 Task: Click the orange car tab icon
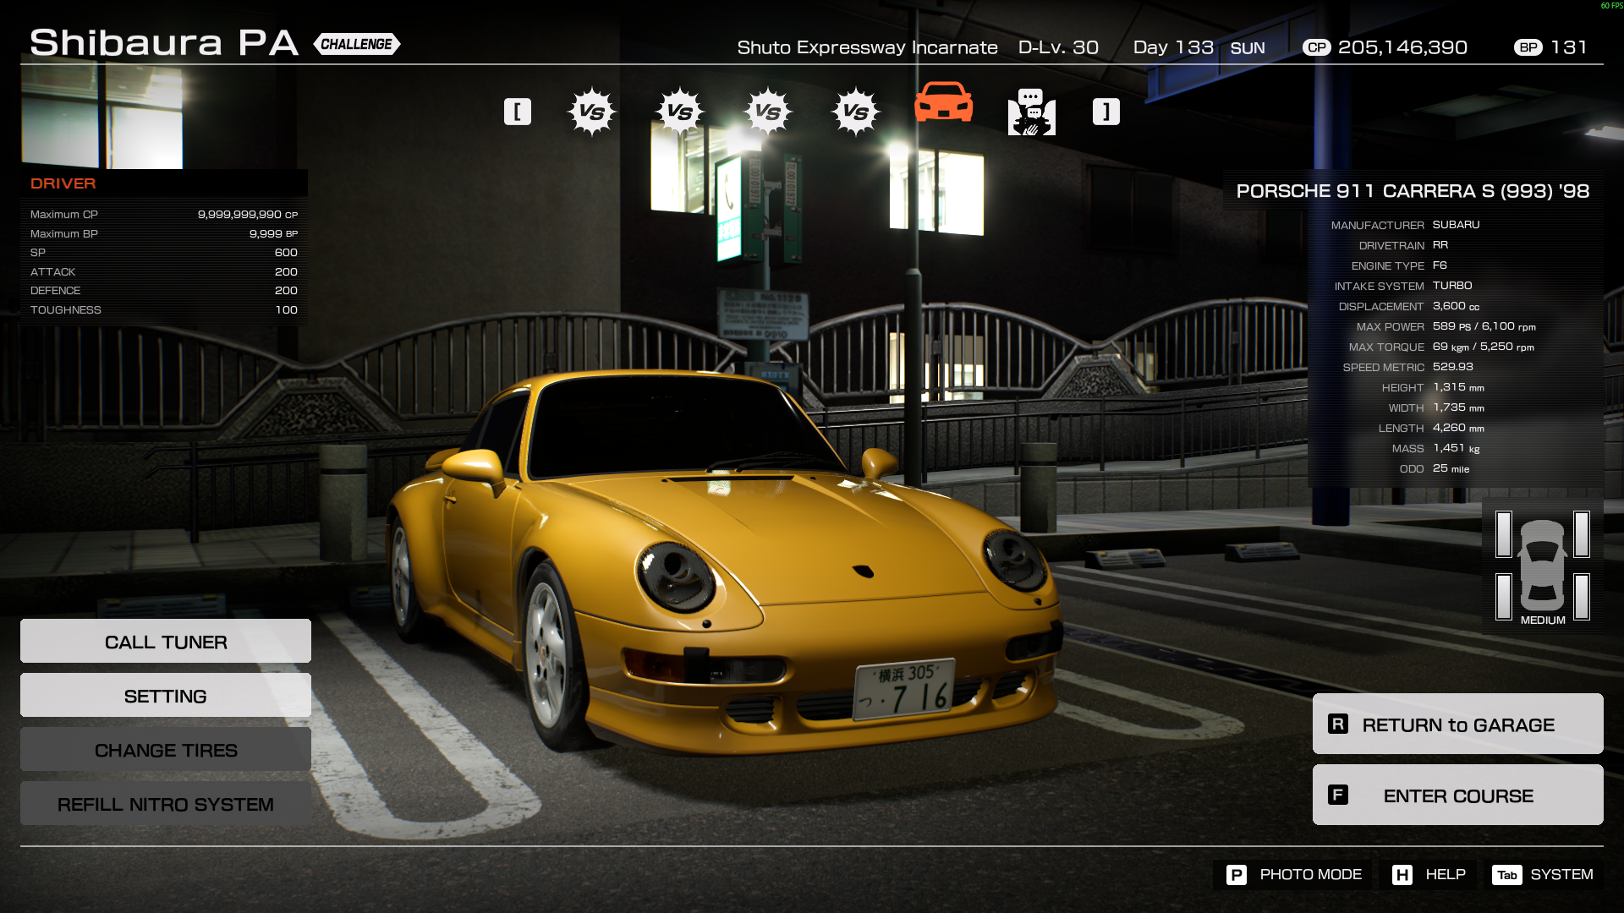943,103
